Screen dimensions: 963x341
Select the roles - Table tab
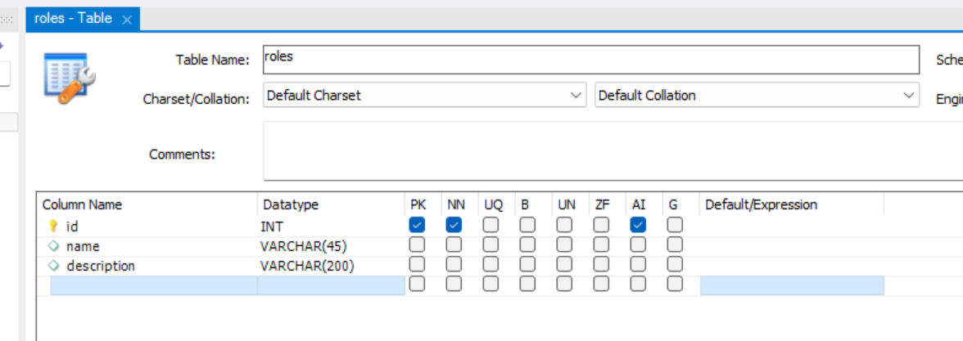(73, 19)
